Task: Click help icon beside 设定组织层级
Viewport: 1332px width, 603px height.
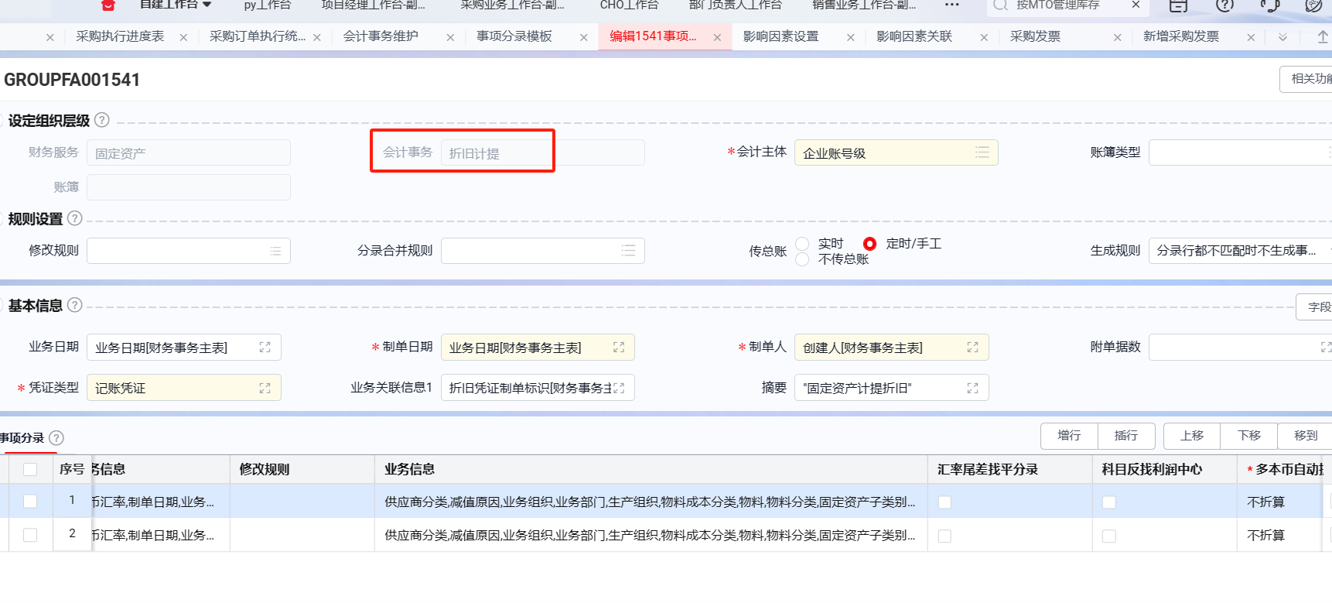Action: click(101, 121)
